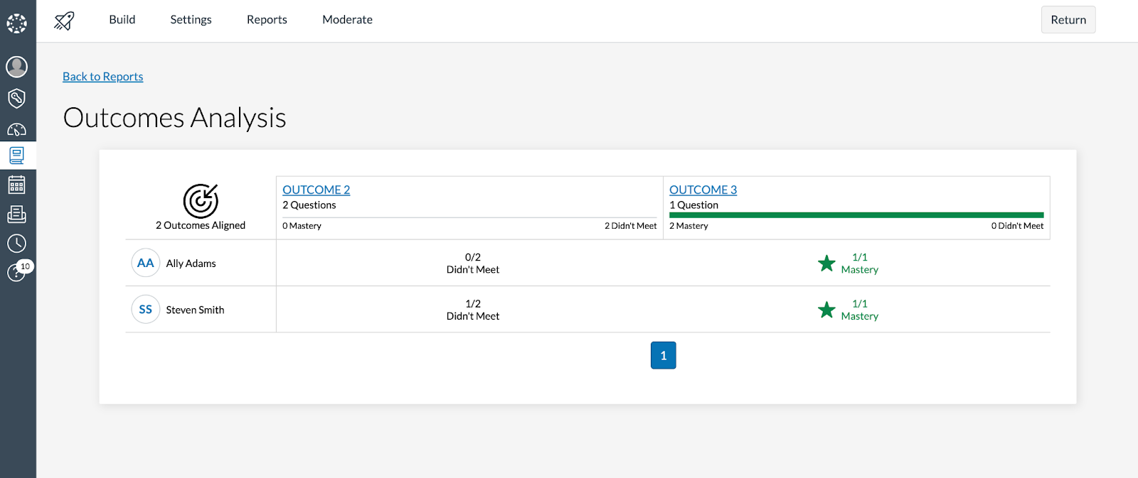Screen dimensions: 1138x478
Task: Click Ally Adams' 0/2 Didn't Meet result
Action: (x=473, y=264)
